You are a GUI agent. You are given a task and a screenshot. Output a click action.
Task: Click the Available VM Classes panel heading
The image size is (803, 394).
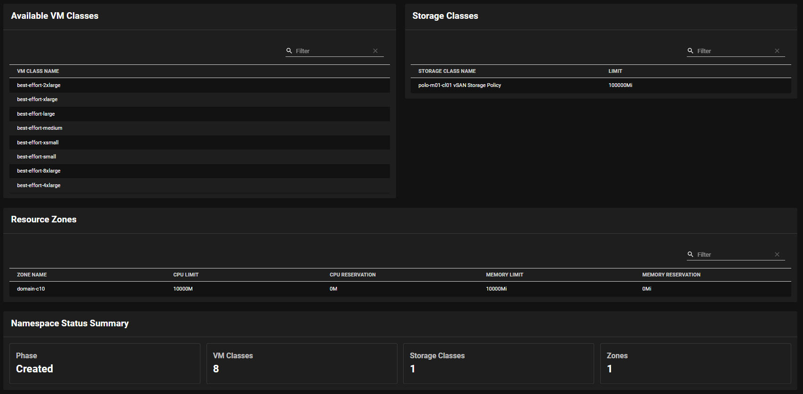tap(55, 16)
